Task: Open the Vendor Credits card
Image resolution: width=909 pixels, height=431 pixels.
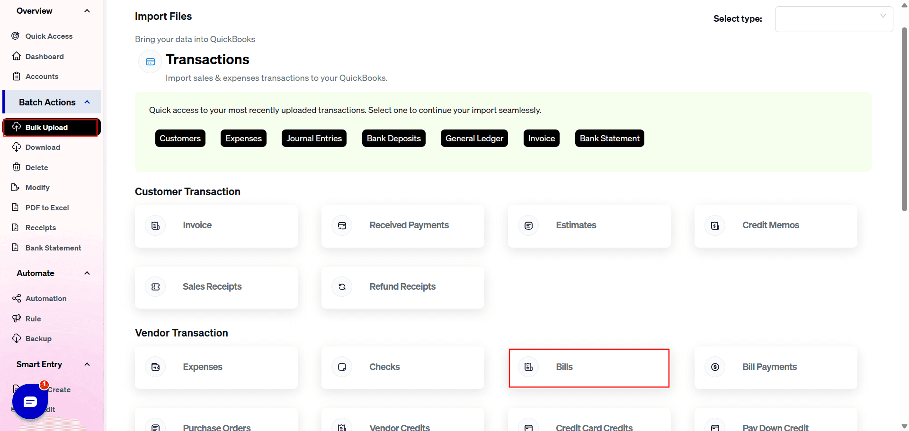Action: click(x=403, y=420)
